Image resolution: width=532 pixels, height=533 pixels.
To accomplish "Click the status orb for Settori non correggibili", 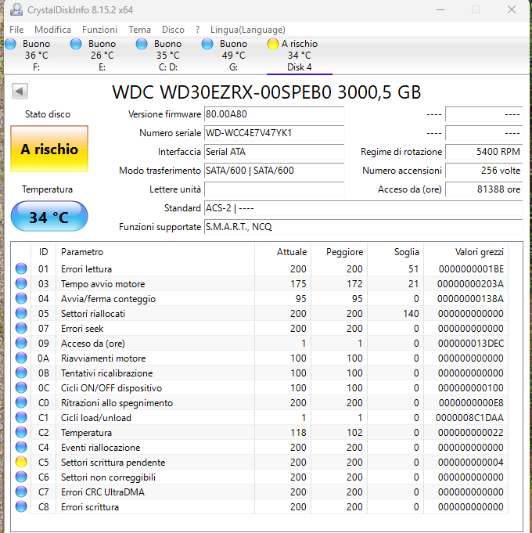I will [21, 477].
